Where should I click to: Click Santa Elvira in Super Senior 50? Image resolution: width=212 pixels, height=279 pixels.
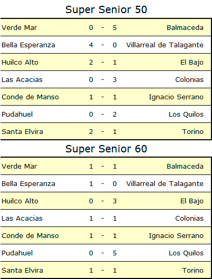point(22,132)
